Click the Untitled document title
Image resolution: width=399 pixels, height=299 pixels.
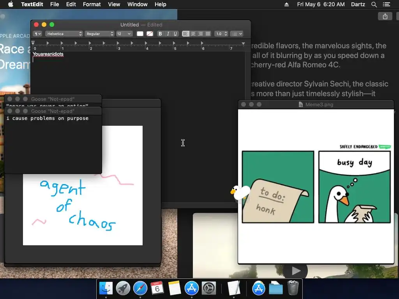(129, 25)
